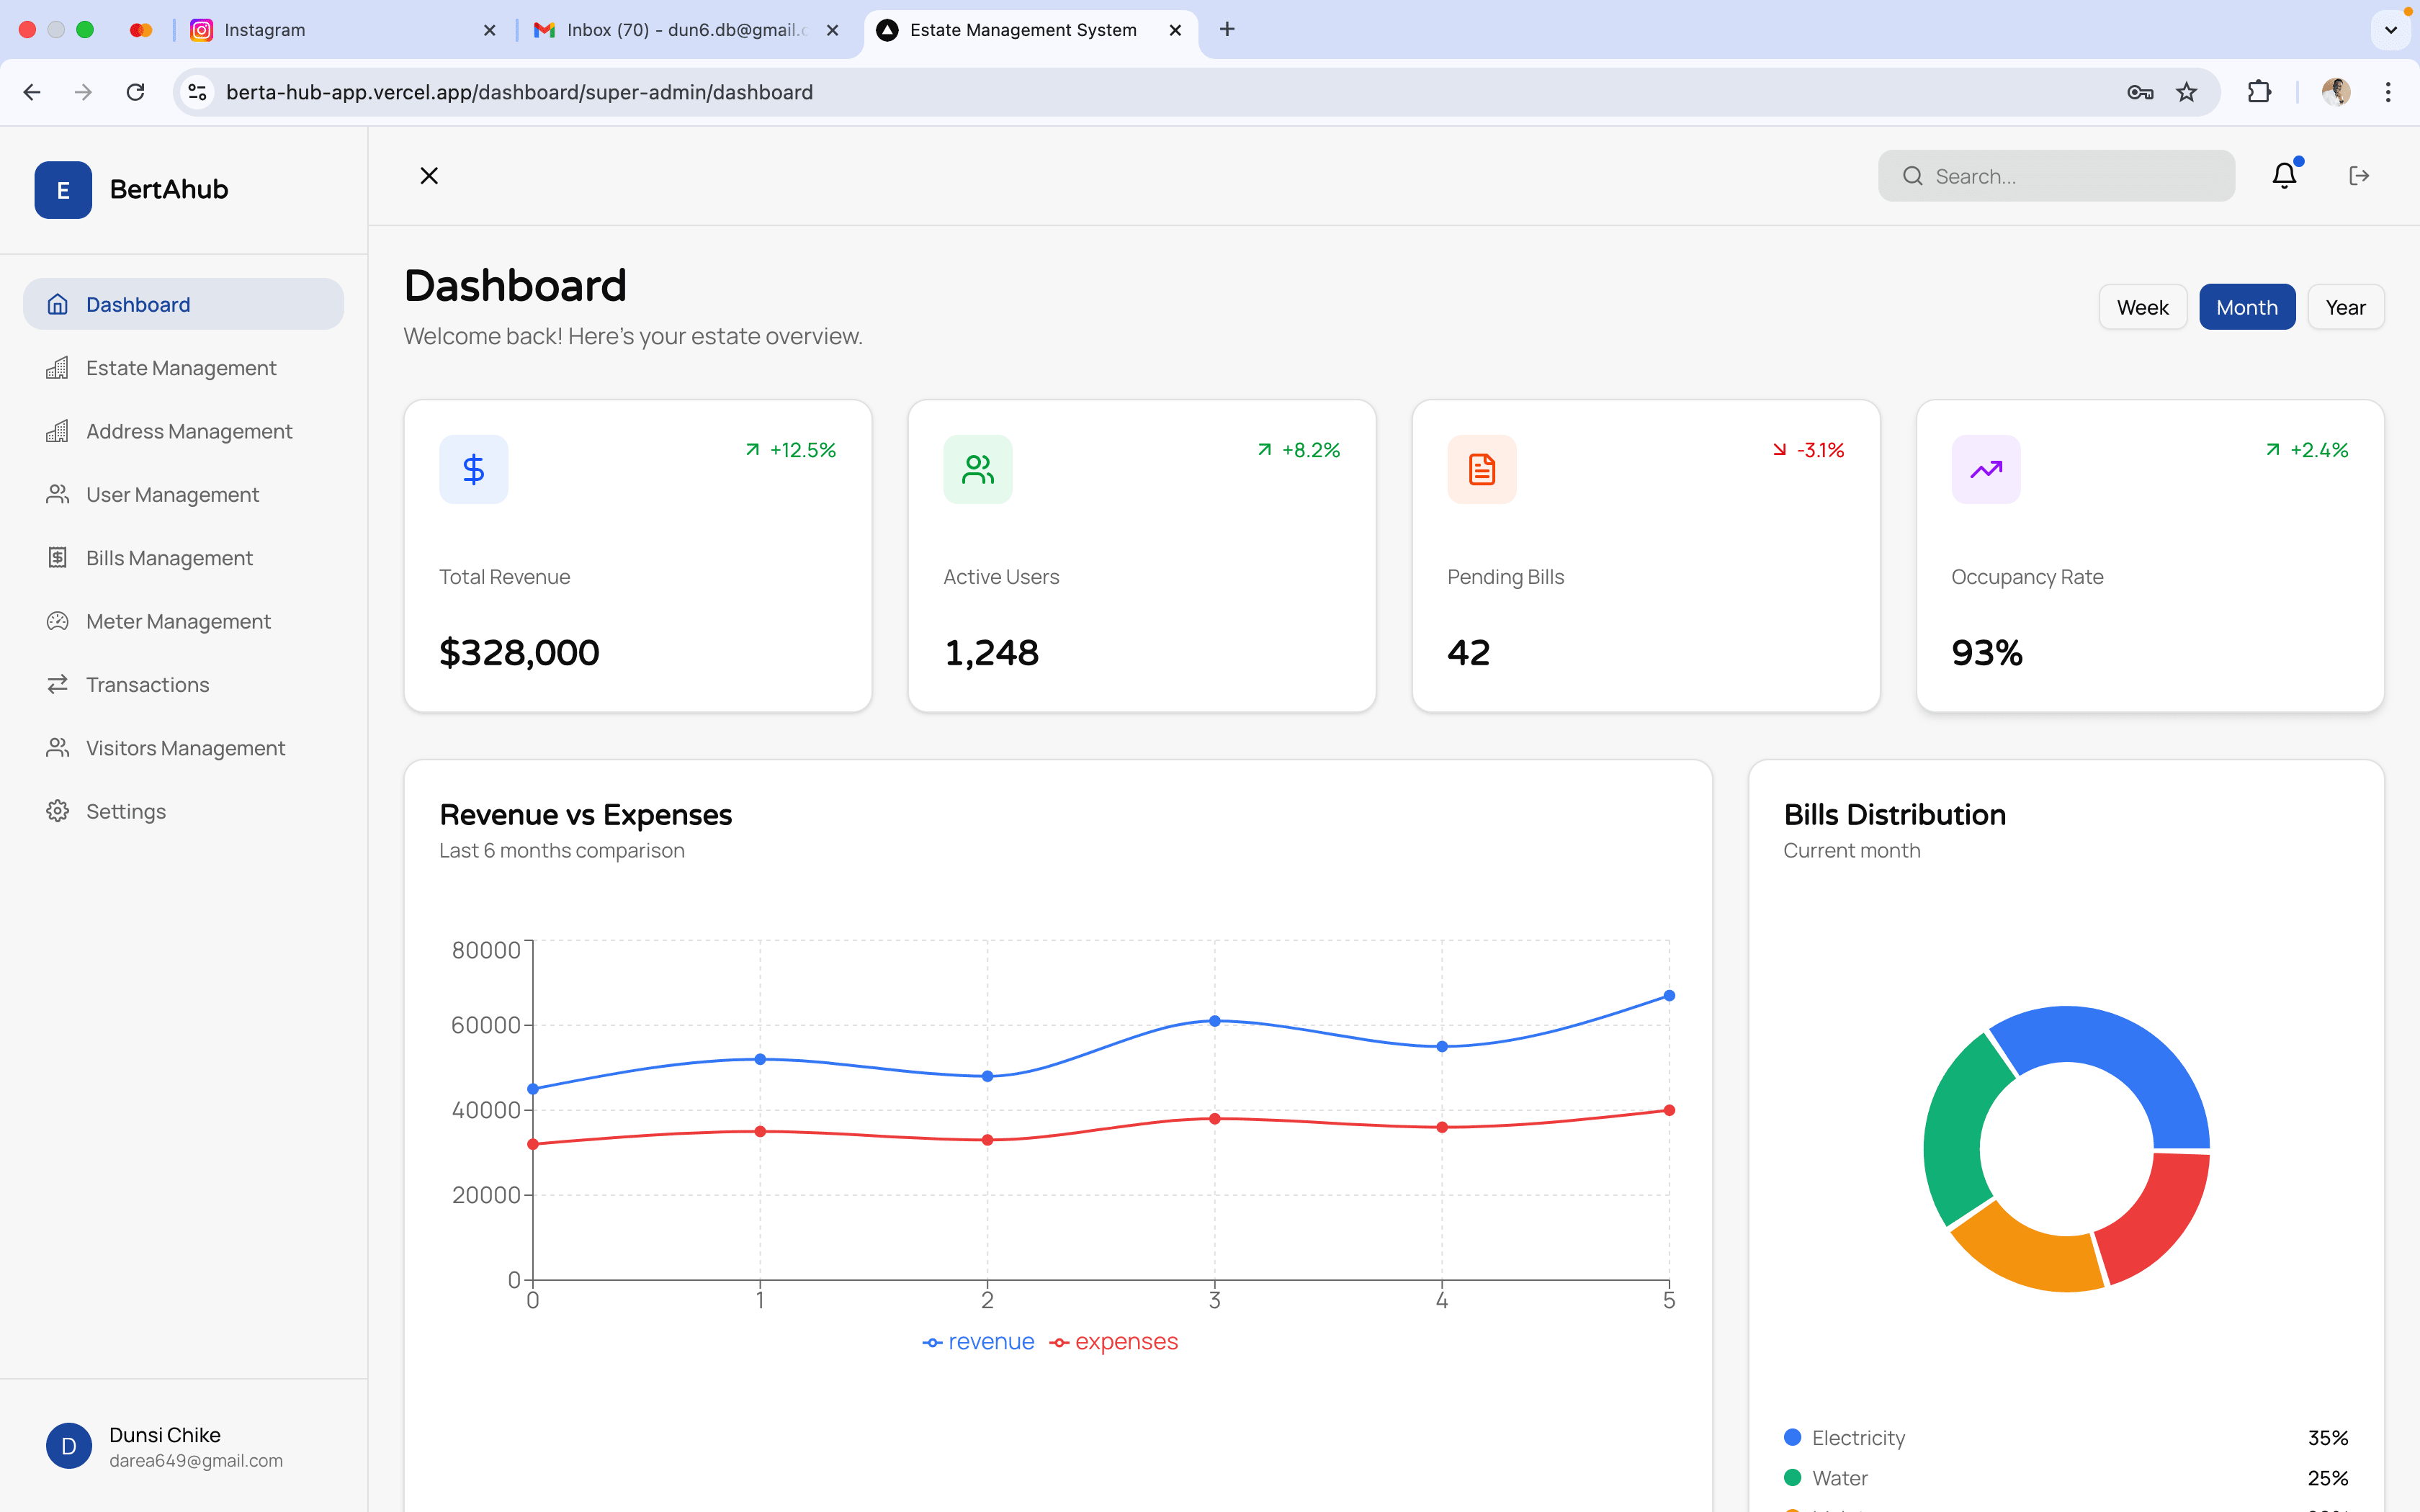Log out using the sign-out icon

pyautogui.click(x=2358, y=174)
